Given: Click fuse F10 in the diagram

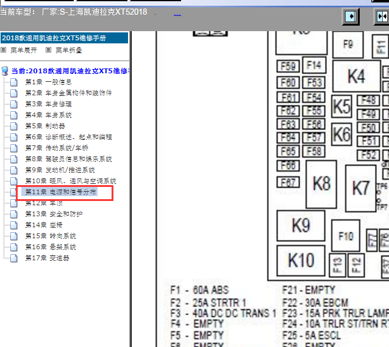Looking at the screenshot, I should coord(346,236).
